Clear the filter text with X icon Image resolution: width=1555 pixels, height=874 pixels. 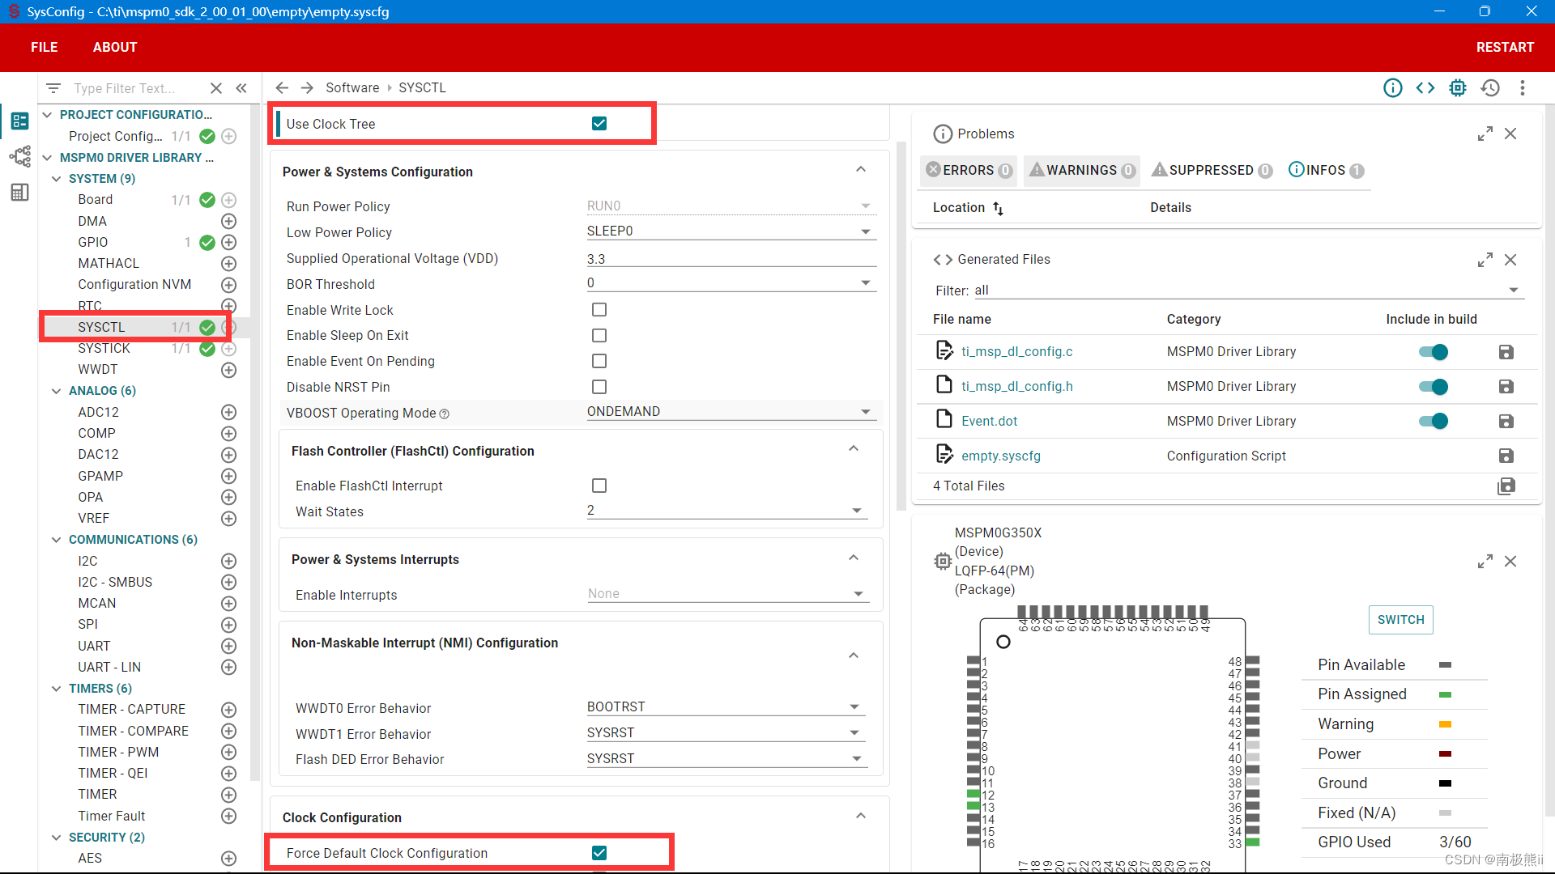(216, 88)
